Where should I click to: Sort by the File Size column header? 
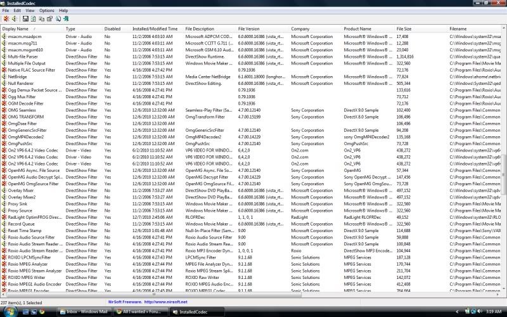[421, 29]
